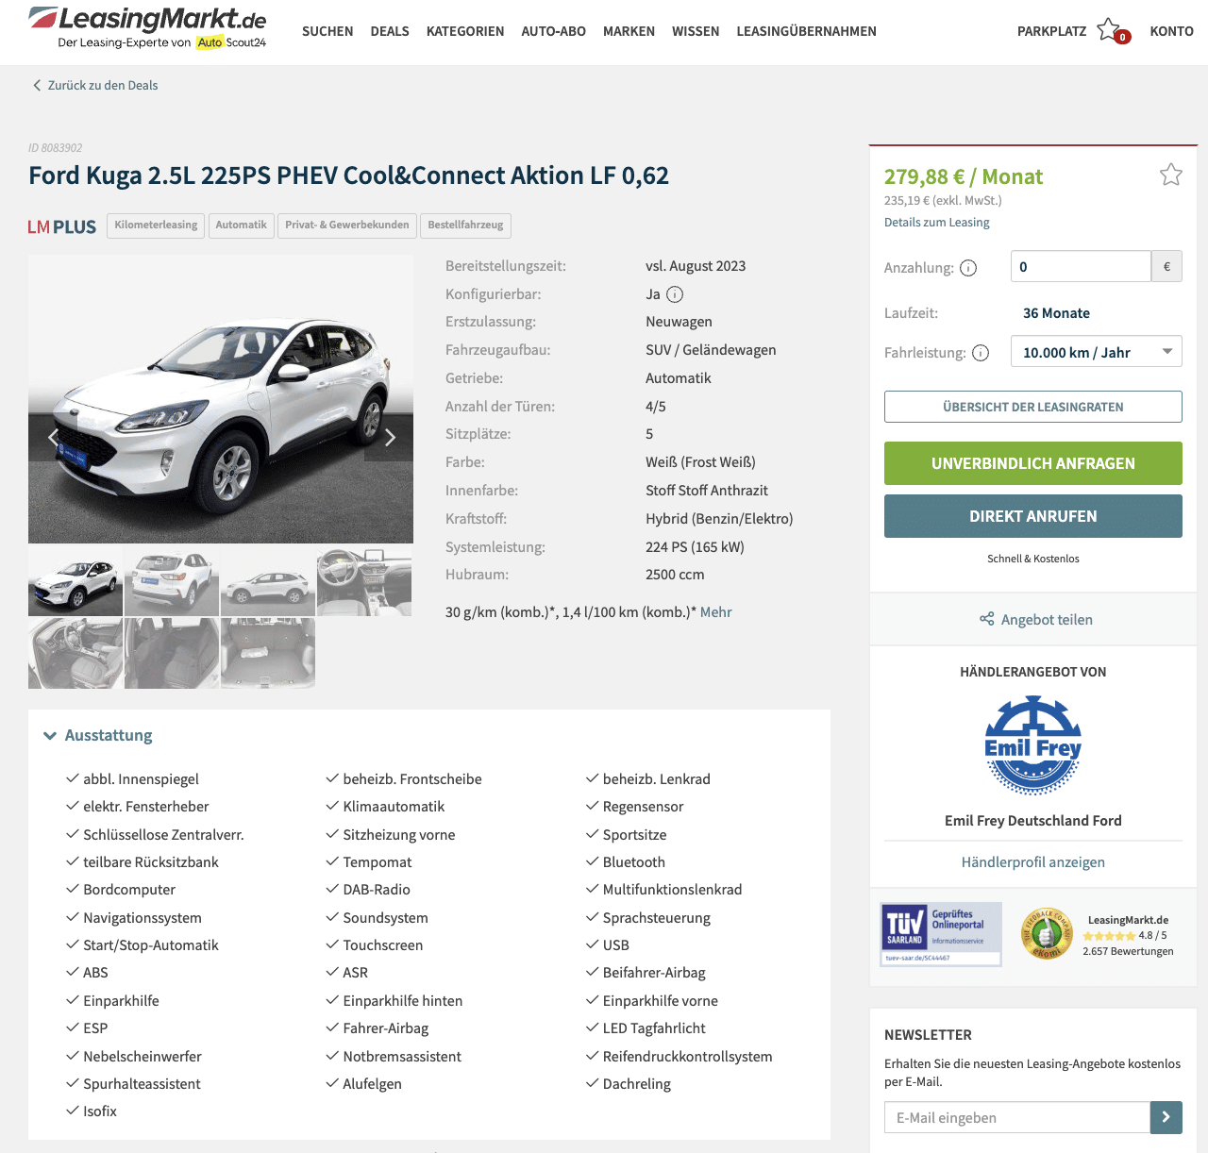This screenshot has height=1153, width=1208.
Task: Expand emissions details via Mehr link
Action: click(716, 612)
